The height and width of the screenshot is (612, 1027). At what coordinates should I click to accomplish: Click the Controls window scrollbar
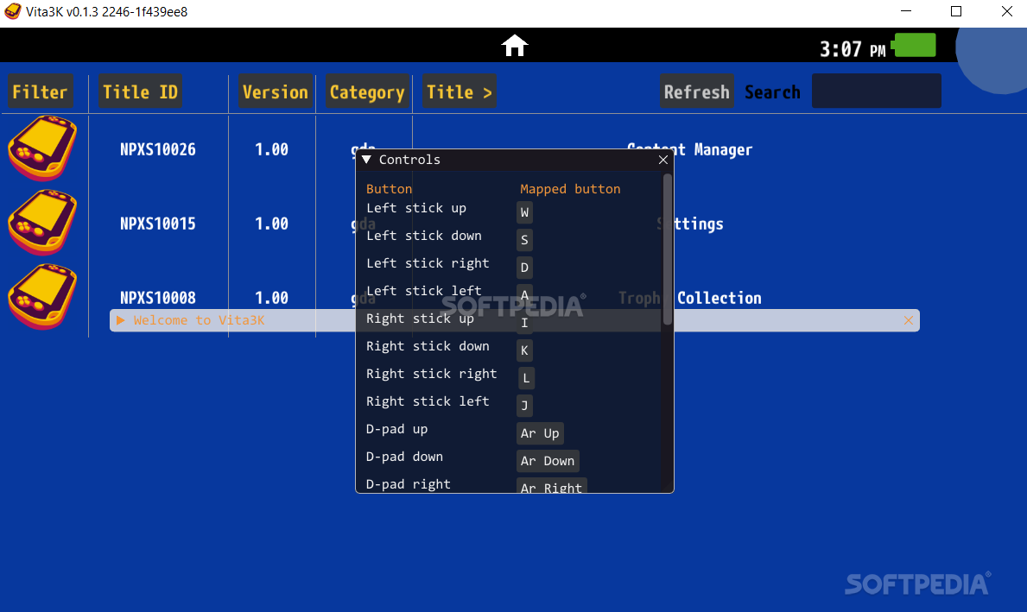668,249
